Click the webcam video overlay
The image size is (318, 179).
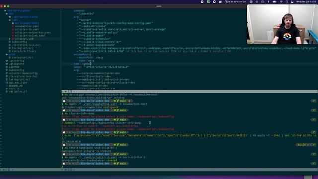[282, 24]
